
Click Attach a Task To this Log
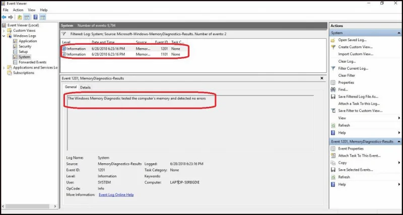tap(359, 104)
